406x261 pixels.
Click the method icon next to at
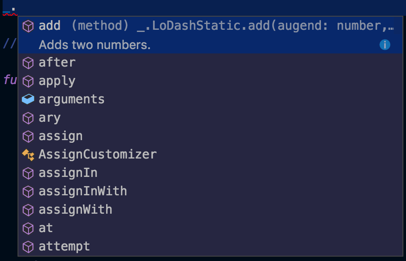pyautogui.click(x=28, y=228)
